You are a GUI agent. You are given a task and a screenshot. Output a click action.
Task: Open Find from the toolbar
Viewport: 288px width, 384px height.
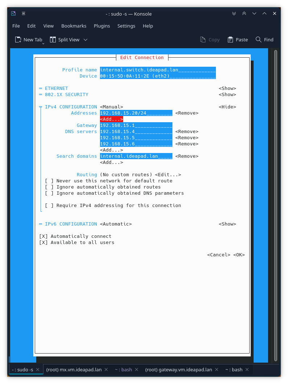click(264, 40)
